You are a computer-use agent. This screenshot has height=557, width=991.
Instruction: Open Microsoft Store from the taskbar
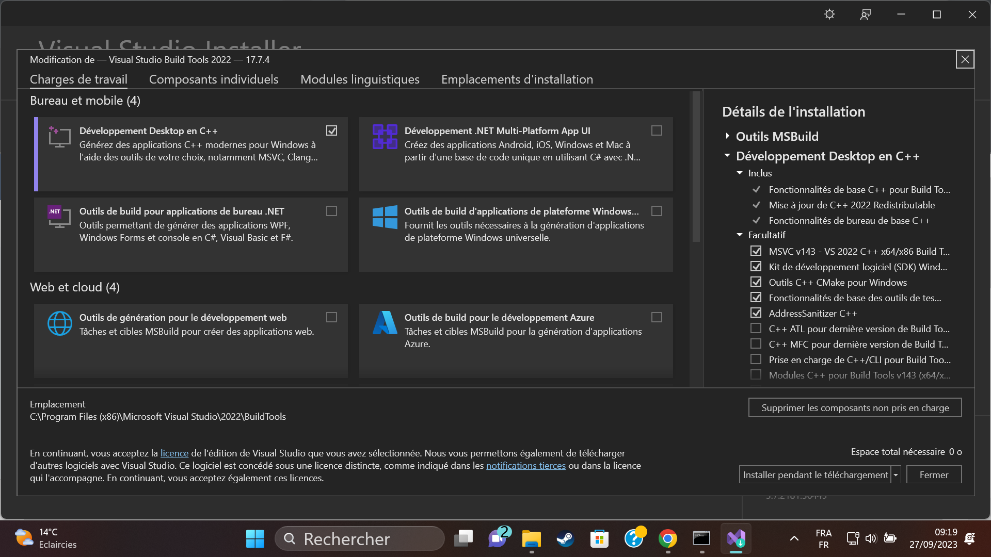599,538
